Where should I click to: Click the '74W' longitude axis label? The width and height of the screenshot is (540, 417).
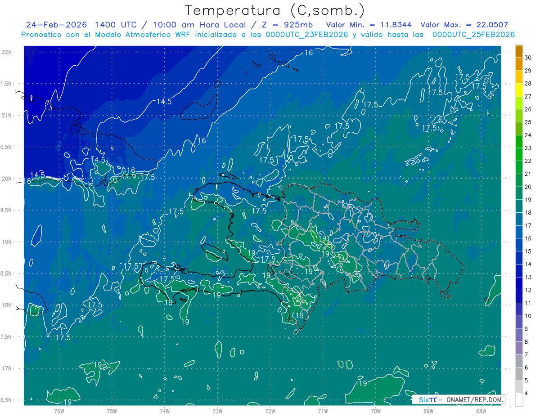coord(165,411)
